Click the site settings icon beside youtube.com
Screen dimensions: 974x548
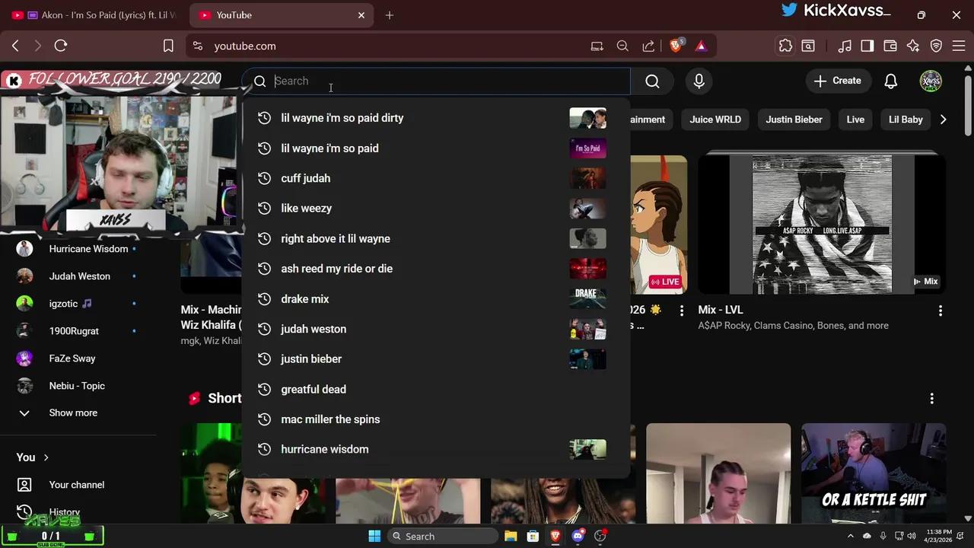198,46
